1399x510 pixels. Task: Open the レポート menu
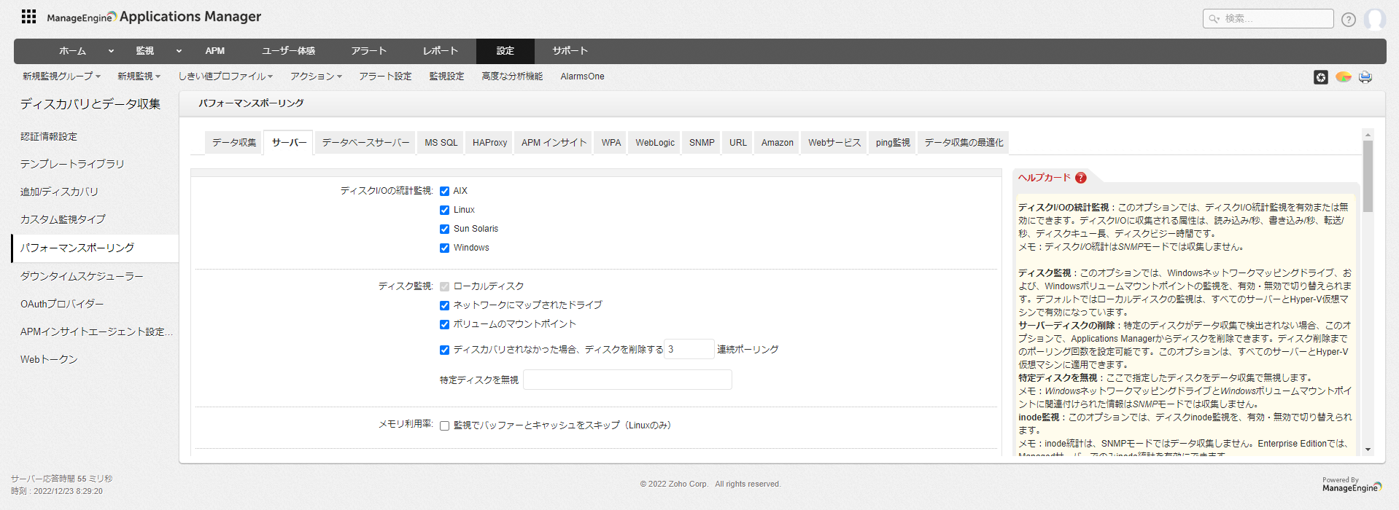pos(441,51)
